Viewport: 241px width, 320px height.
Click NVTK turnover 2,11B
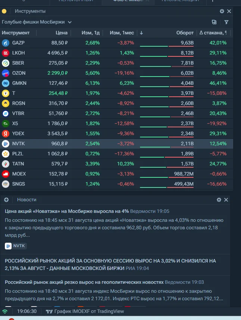[x=187, y=144]
